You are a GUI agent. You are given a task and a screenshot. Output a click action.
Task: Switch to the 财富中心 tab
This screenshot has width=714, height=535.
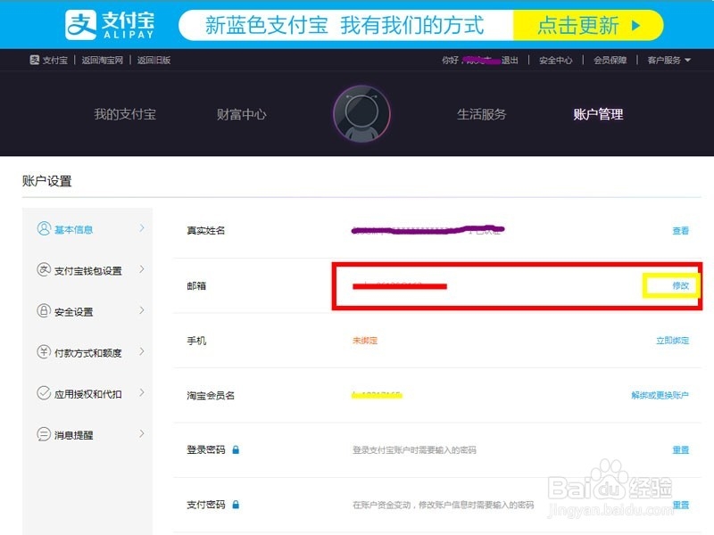[241, 114]
